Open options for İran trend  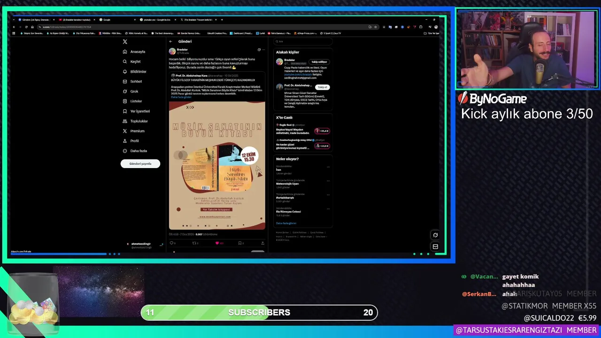[328, 167]
